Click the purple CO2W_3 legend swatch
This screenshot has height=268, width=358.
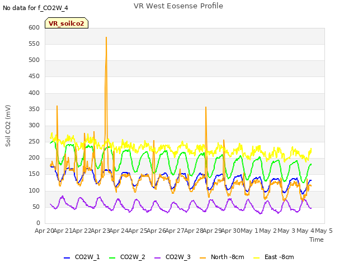pos(157,258)
